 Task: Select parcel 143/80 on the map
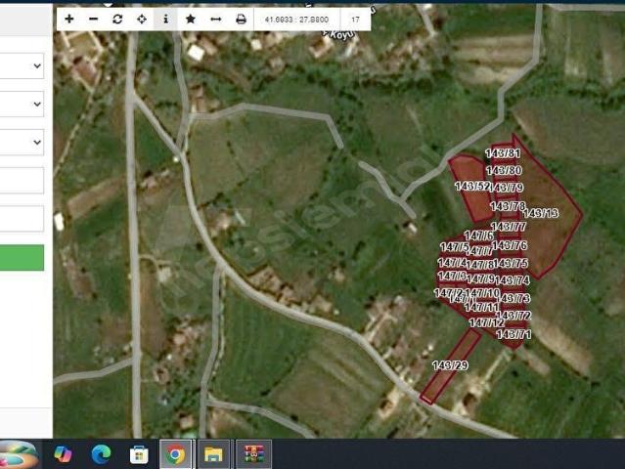[x=504, y=170]
